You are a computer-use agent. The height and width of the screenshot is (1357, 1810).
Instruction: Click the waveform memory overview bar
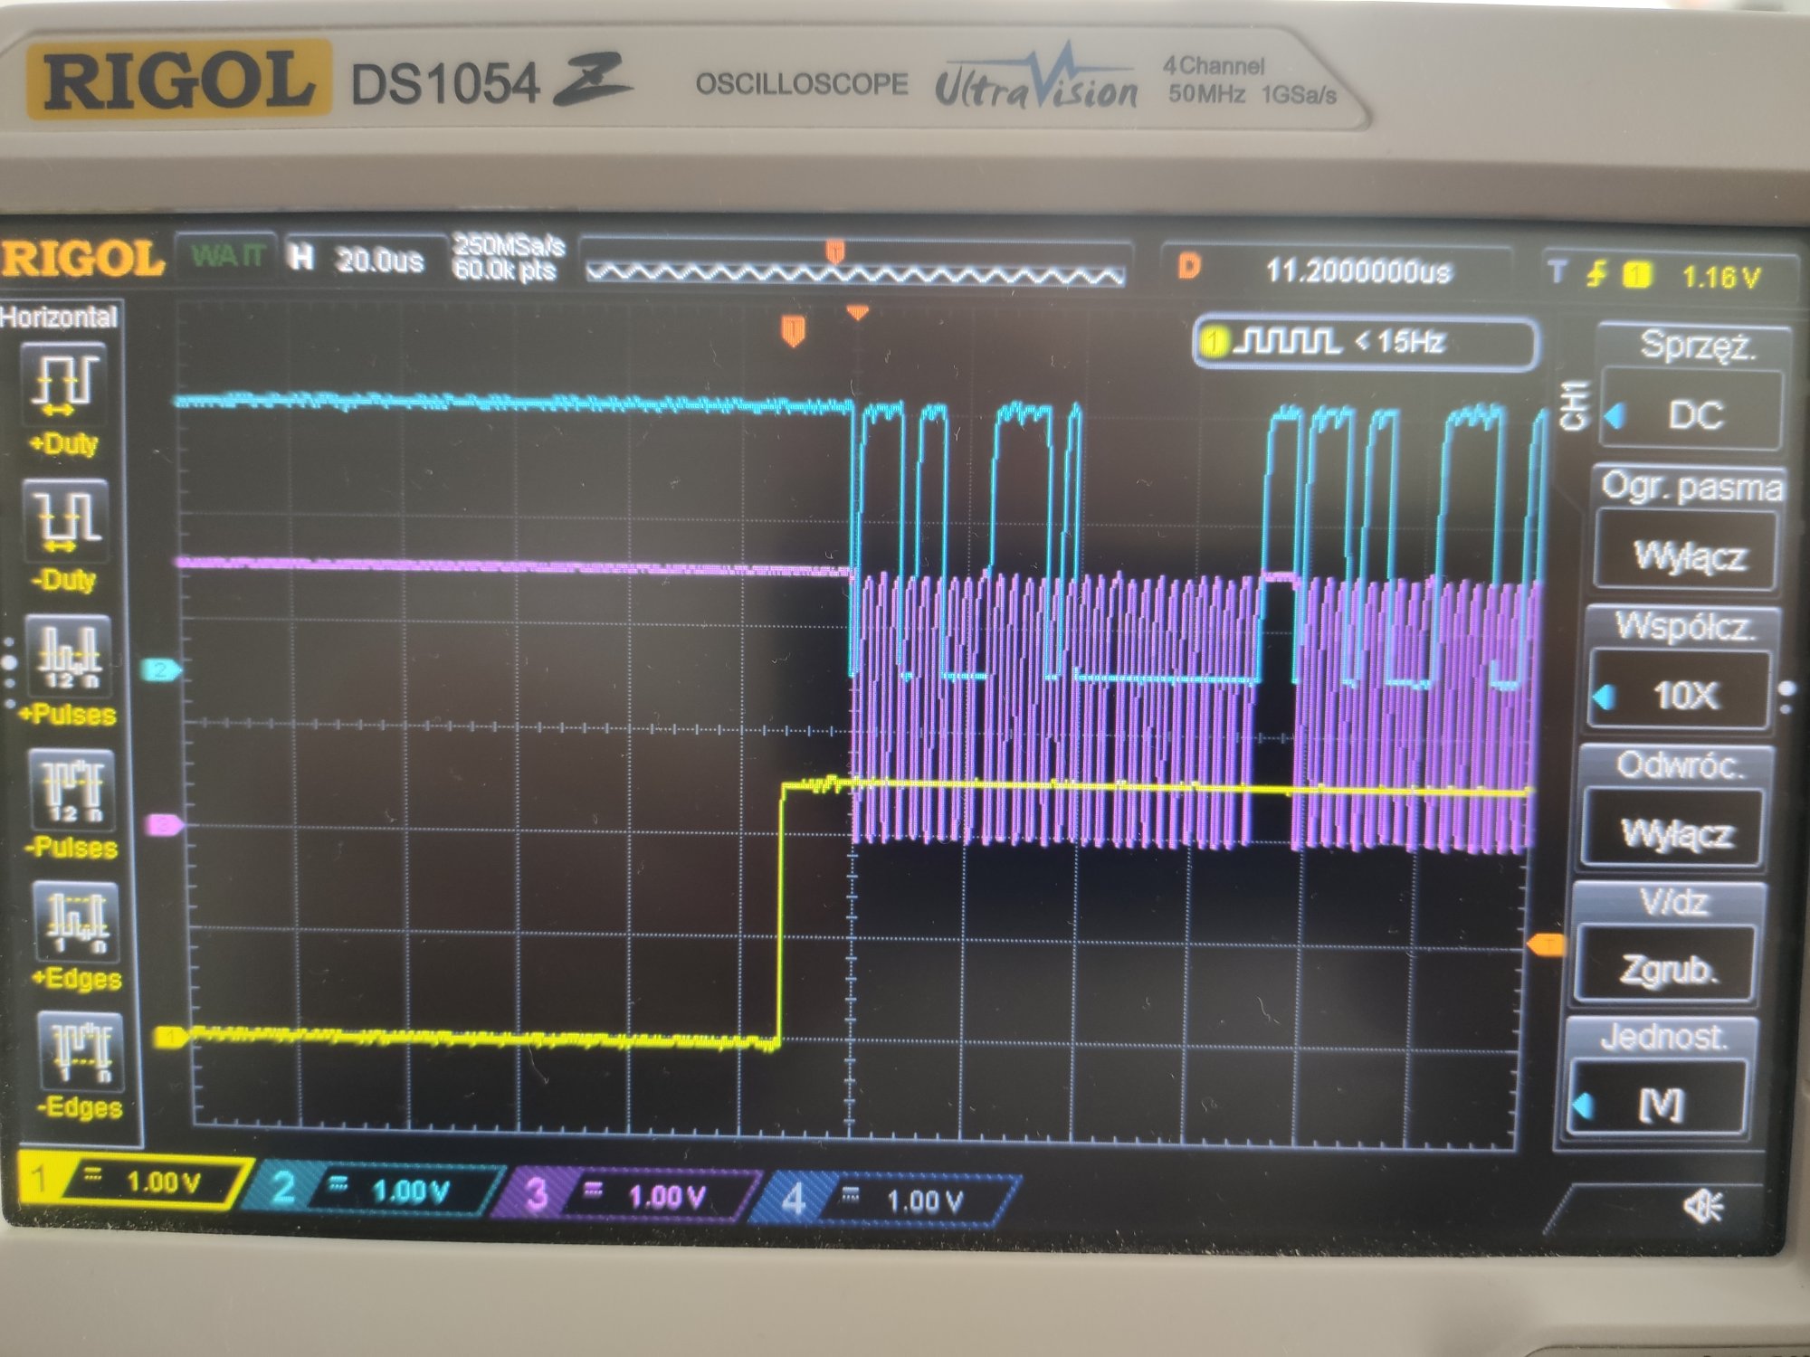[x=855, y=271]
